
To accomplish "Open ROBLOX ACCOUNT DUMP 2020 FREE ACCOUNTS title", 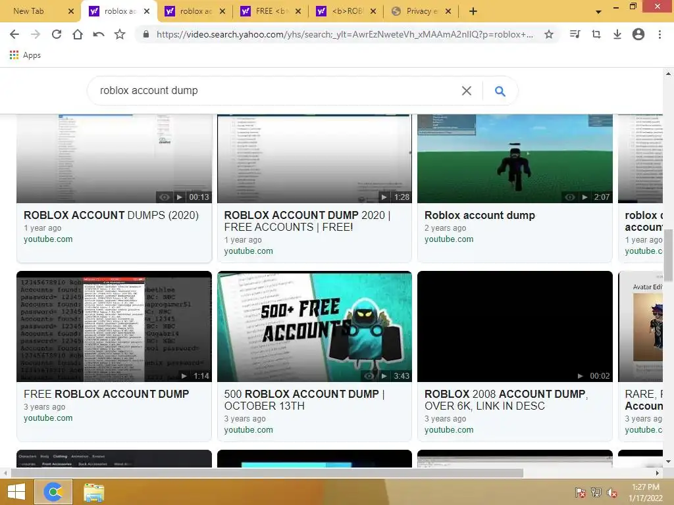I will 307,221.
